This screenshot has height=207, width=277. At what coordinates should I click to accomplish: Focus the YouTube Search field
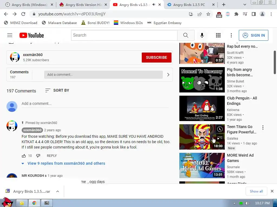click(x=124, y=35)
